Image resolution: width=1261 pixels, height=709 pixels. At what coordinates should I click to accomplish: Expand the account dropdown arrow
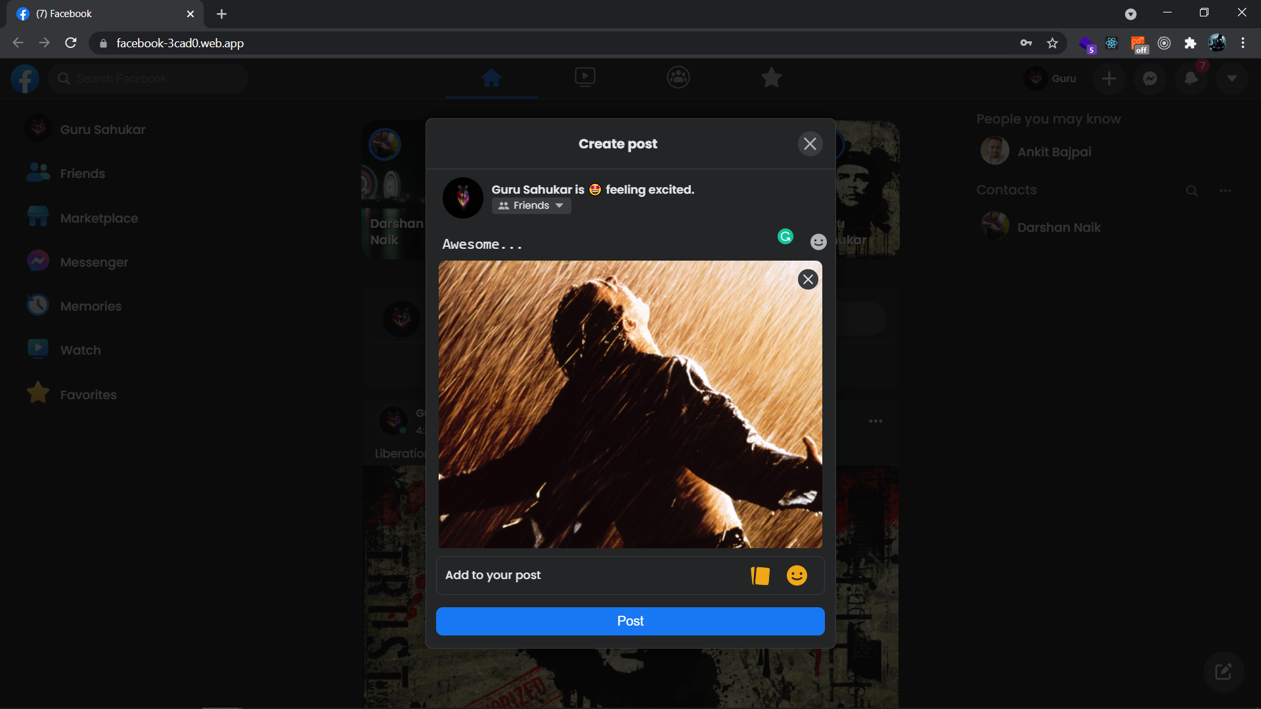click(1231, 79)
